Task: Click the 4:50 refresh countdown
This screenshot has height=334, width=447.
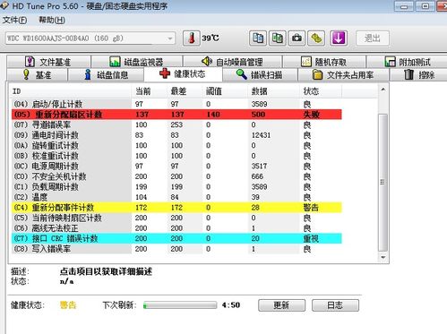Action: click(x=231, y=305)
